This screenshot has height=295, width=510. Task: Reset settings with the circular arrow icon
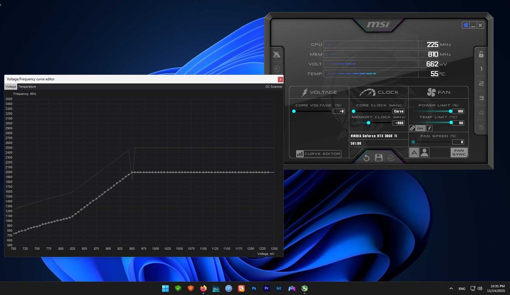tap(366, 158)
